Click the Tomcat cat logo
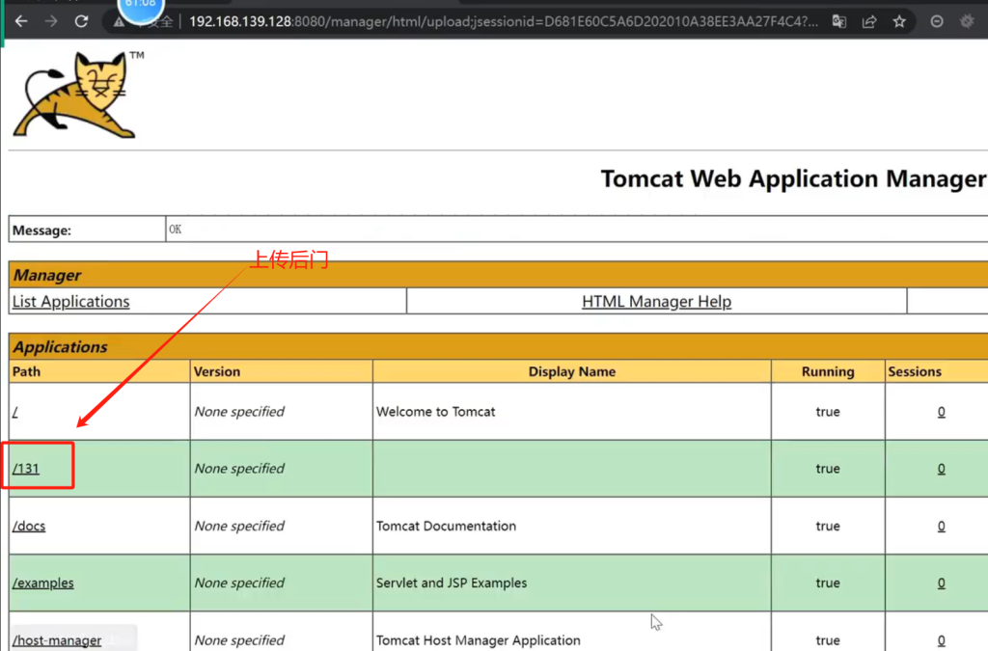The height and width of the screenshot is (651, 988). point(75,95)
